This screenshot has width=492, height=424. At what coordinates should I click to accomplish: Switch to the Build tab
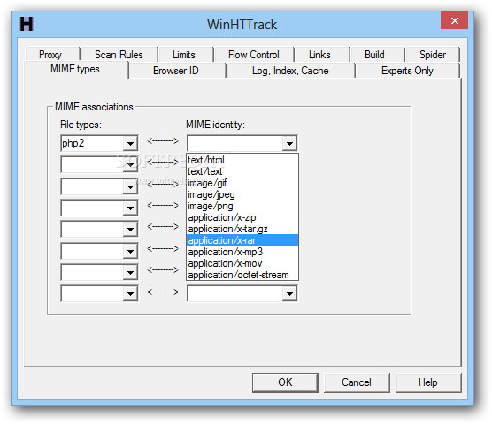[x=374, y=55]
